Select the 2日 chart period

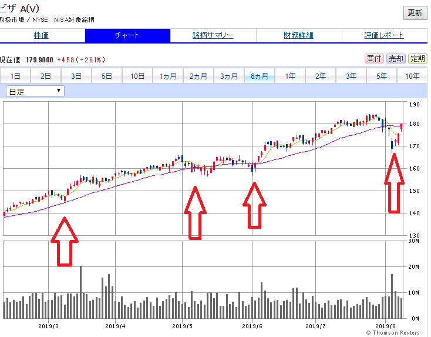click(x=46, y=76)
